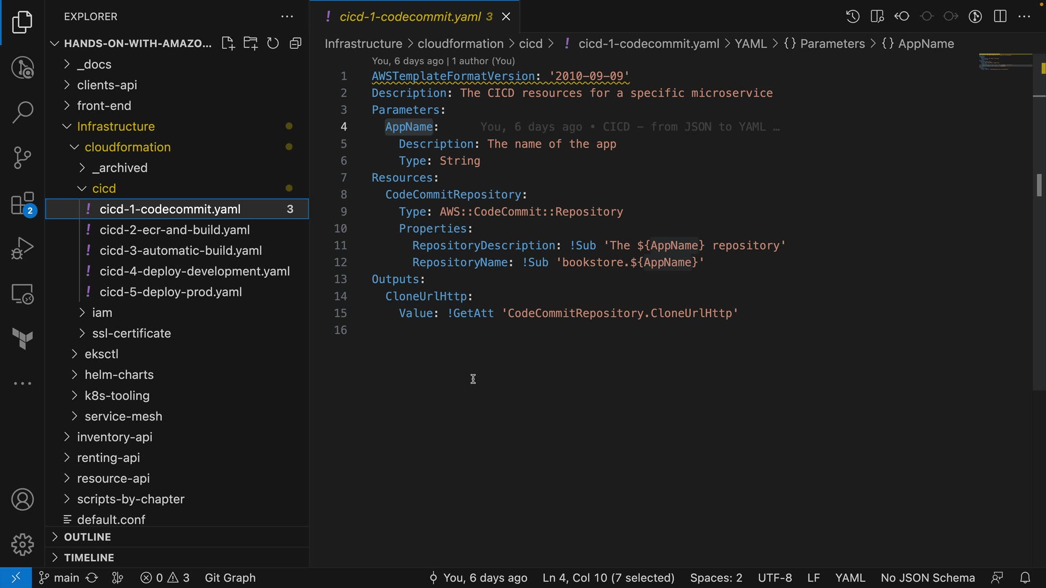1046x588 pixels.
Task: Refresh the Explorer file tree
Action: (273, 44)
